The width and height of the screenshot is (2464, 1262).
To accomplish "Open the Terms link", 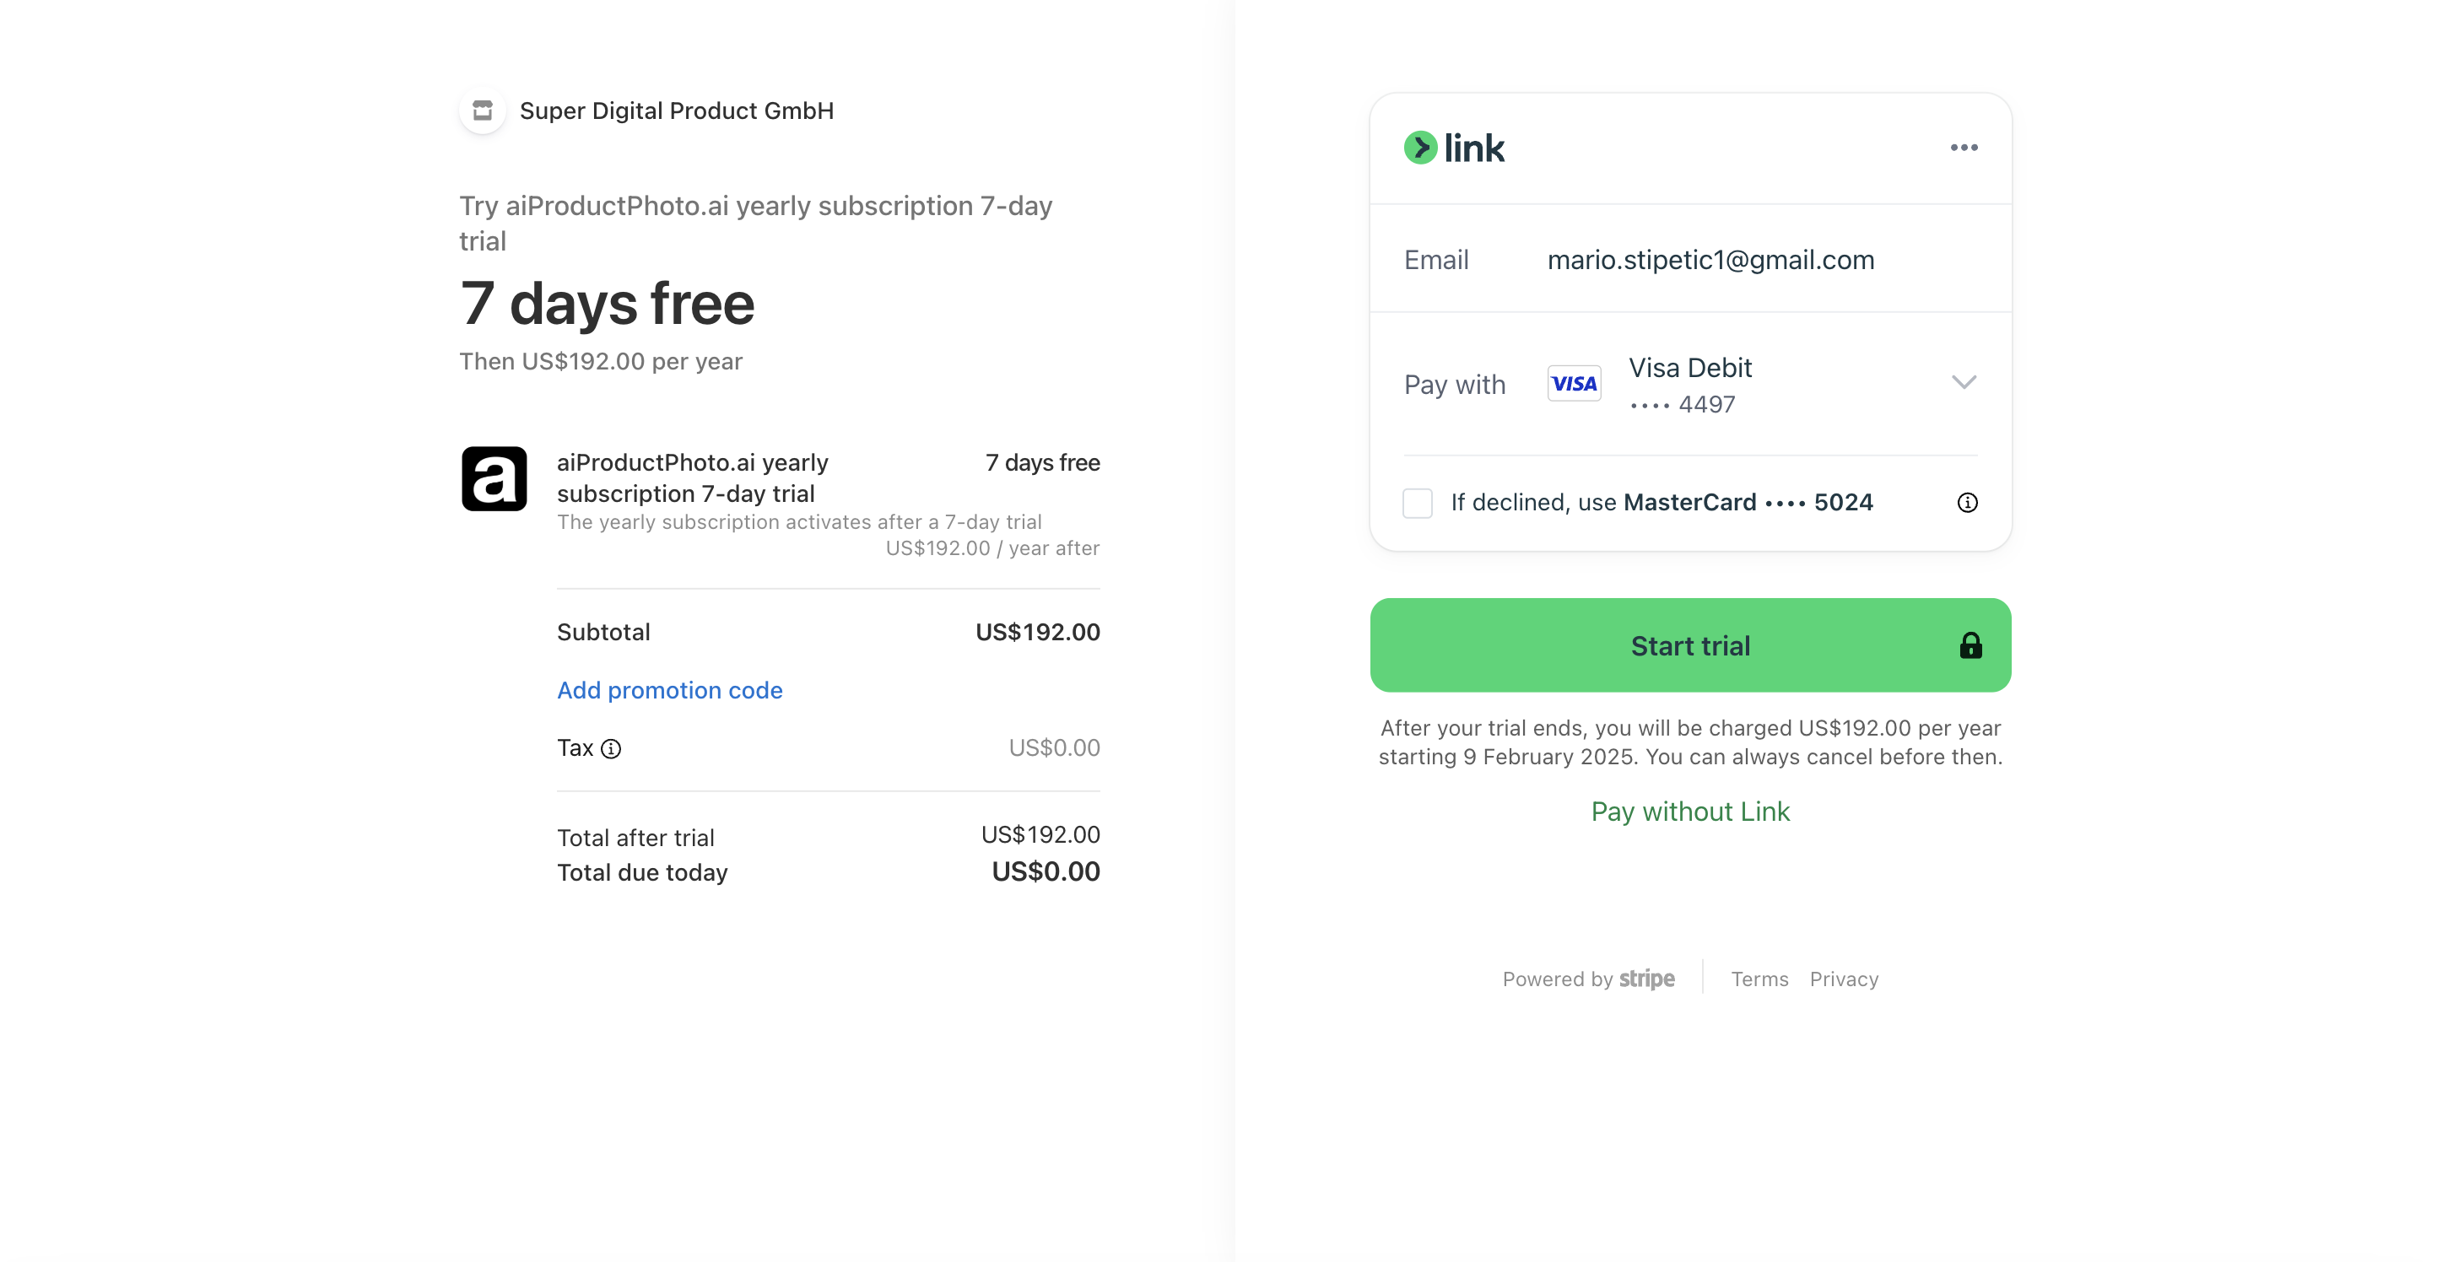I will 1759,979.
